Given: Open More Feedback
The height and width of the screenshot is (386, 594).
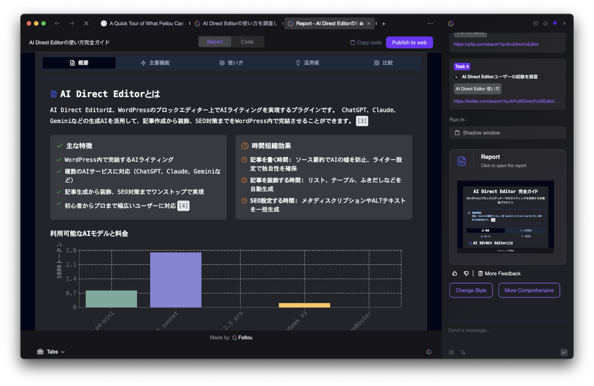Looking at the screenshot, I should point(499,273).
